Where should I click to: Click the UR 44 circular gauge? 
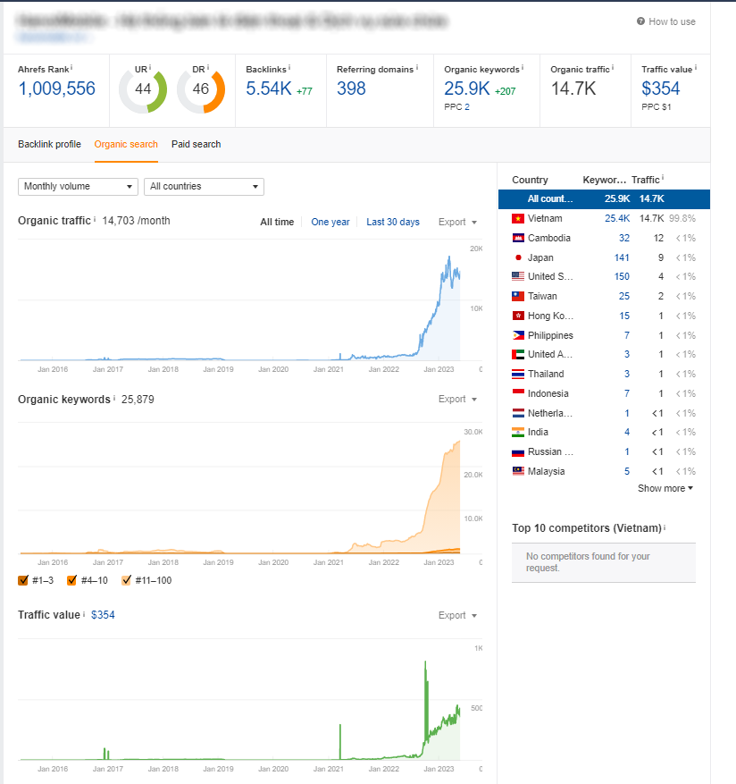coord(143,91)
